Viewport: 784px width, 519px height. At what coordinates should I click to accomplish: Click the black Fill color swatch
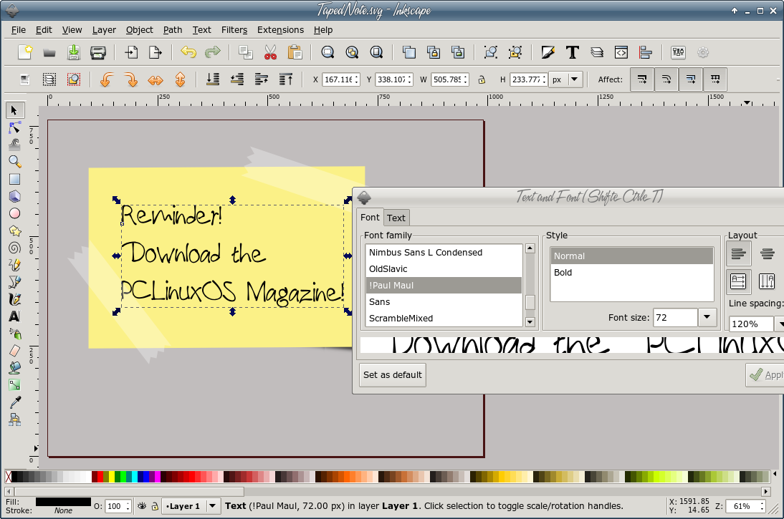(63, 502)
